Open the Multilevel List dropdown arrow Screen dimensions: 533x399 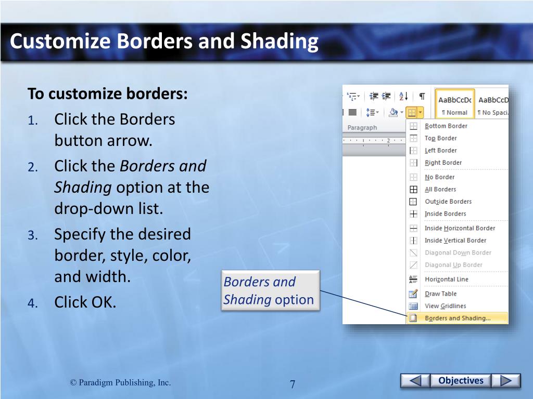pyautogui.click(x=358, y=96)
